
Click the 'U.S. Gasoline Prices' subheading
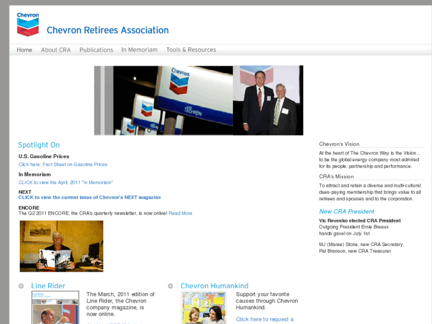[x=44, y=156]
